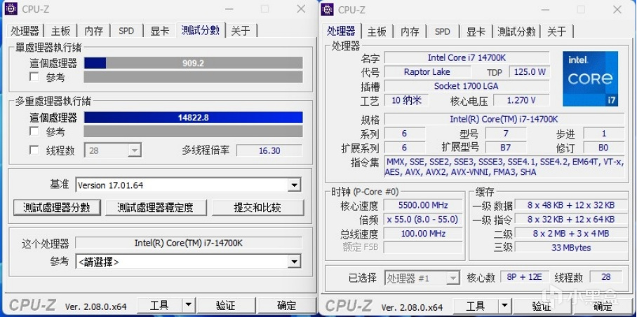The height and width of the screenshot is (317, 637).
Task: Open the 处理器 #1 selection dropdown
Action: (422, 278)
